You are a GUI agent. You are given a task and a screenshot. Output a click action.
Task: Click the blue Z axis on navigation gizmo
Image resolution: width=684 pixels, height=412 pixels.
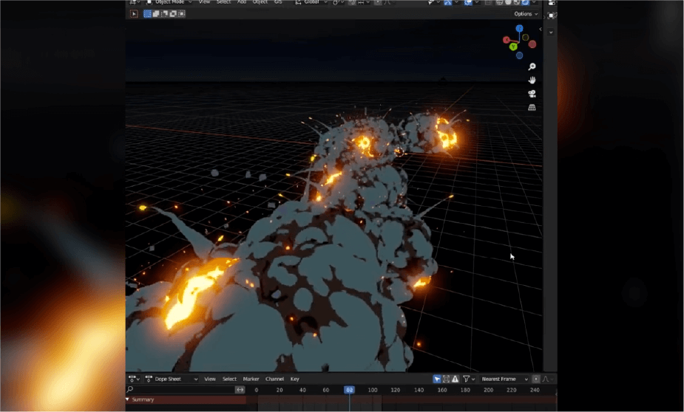pos(519,29)
